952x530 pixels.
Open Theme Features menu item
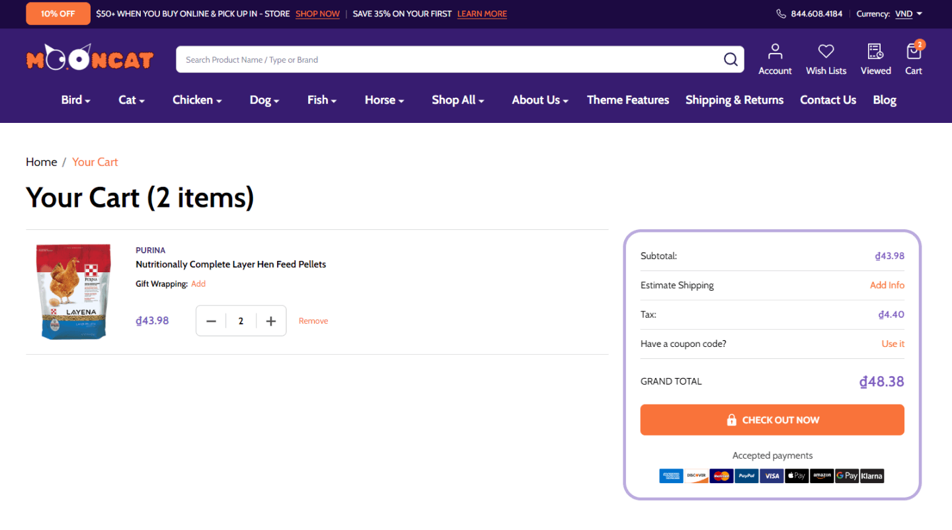point(628,100)
